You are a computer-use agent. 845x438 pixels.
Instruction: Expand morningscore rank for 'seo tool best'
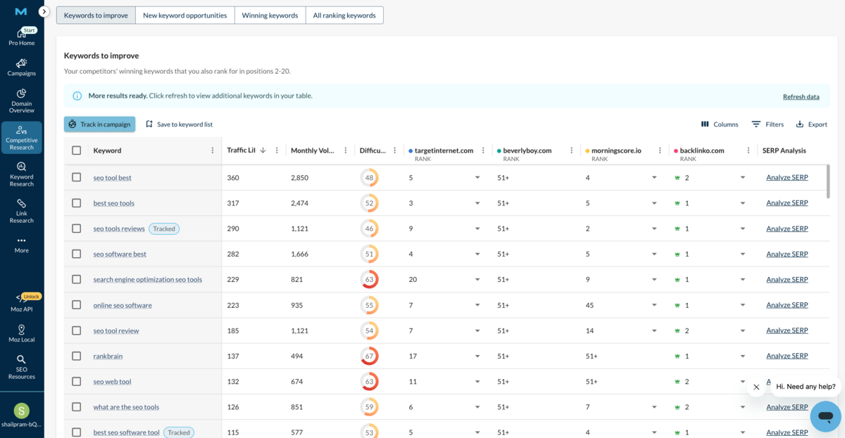pyautogui.click(x=654, y=178)
